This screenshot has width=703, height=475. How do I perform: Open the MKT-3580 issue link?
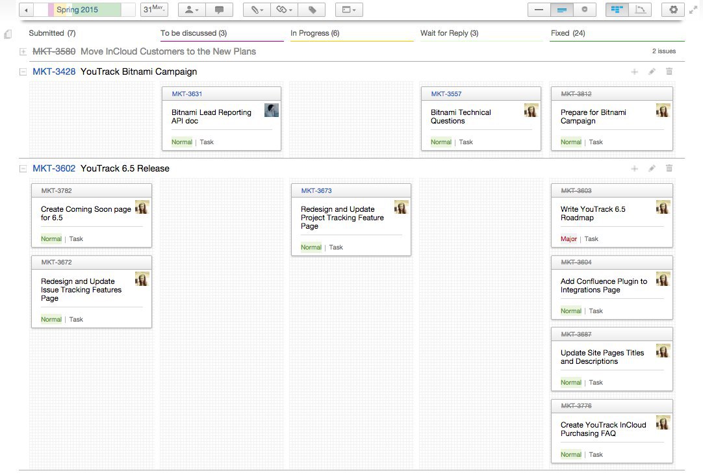(x=54, y=51)
